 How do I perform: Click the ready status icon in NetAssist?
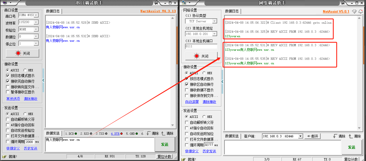pyautogui.click(x=184, y=159)
